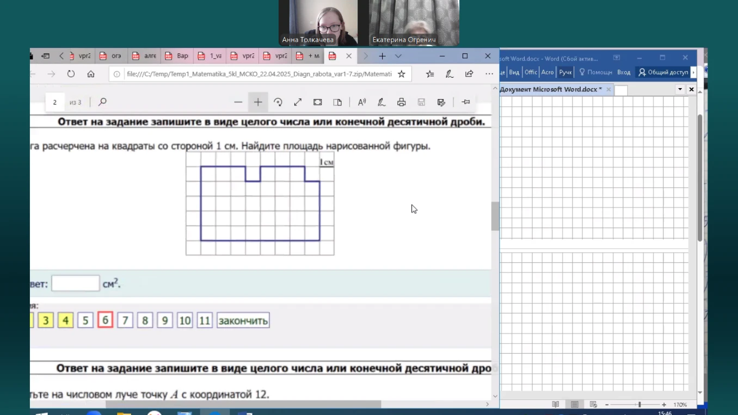Click Общий доступ in Word
738x415 pixels.
pos(662,72)
